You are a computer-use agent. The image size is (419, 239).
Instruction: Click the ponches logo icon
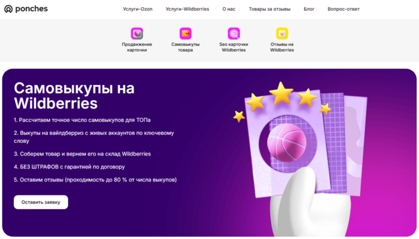coord(8,9)
